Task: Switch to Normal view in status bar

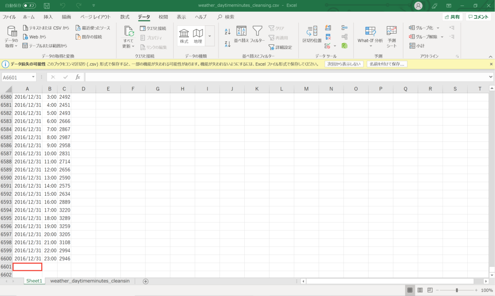Action: tap(410, 290)
